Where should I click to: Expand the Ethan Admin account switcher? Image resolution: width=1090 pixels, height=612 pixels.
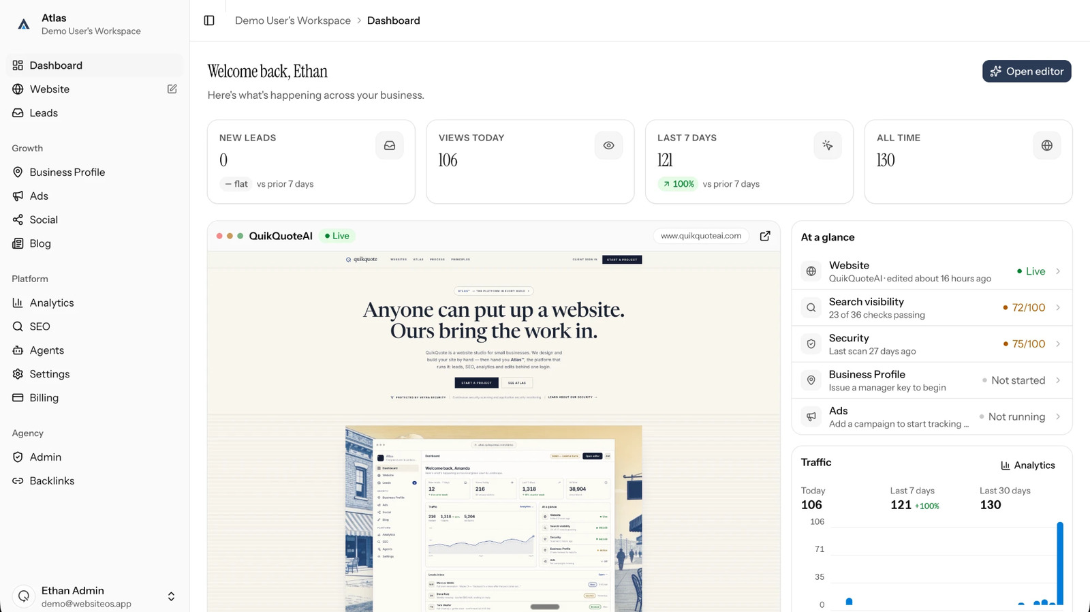click(171, 596)
